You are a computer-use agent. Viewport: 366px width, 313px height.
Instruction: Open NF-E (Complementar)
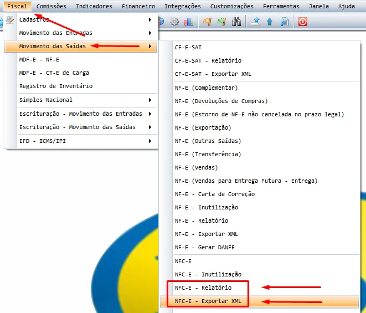[x=260, y=88]
